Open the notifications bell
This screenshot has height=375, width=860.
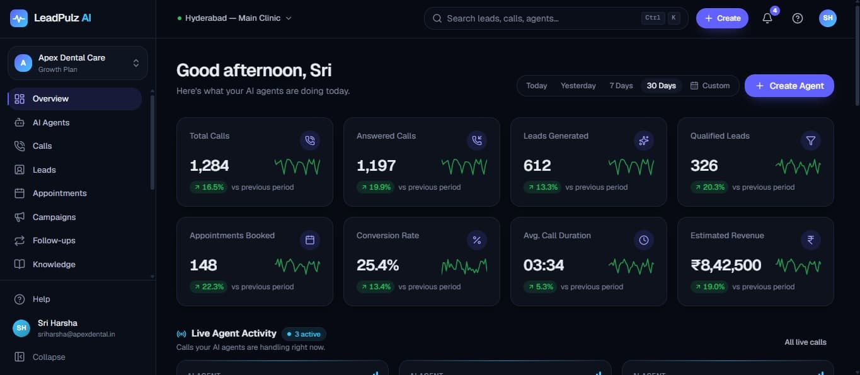coord(767,18)
